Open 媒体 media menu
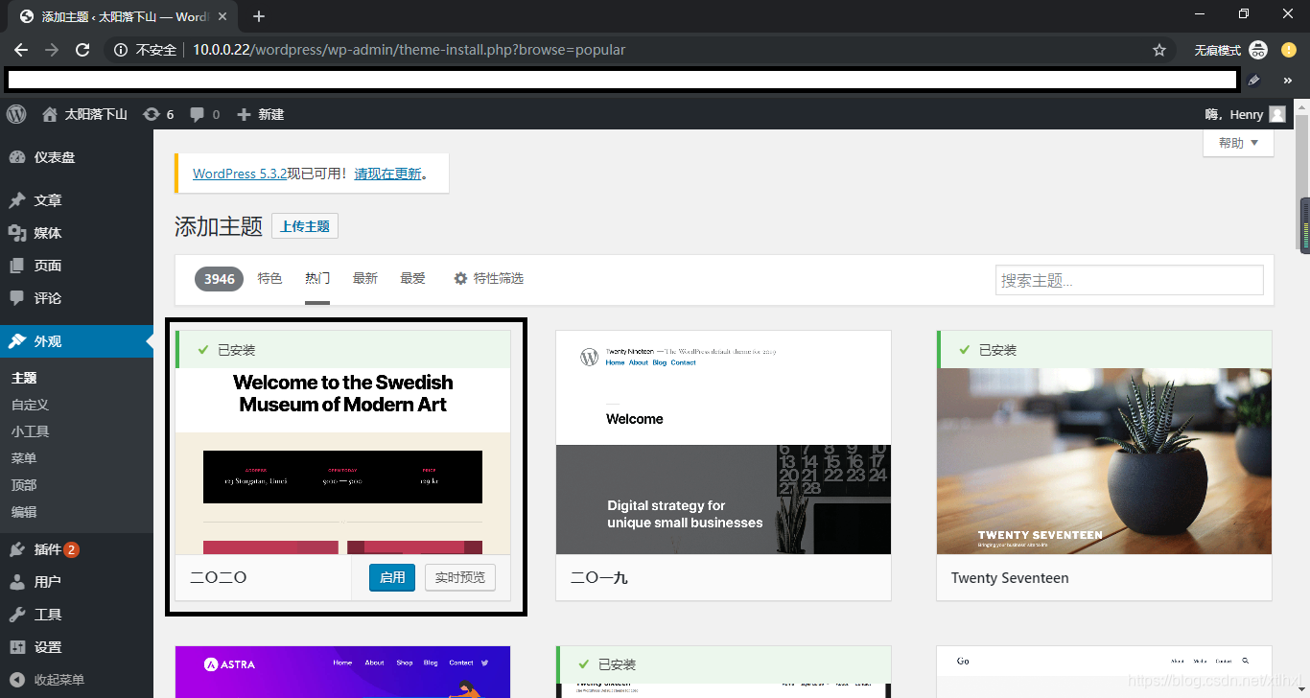The width and height of the screenshot is (1310, 698). pyautogui.click(x=77, y=233)
